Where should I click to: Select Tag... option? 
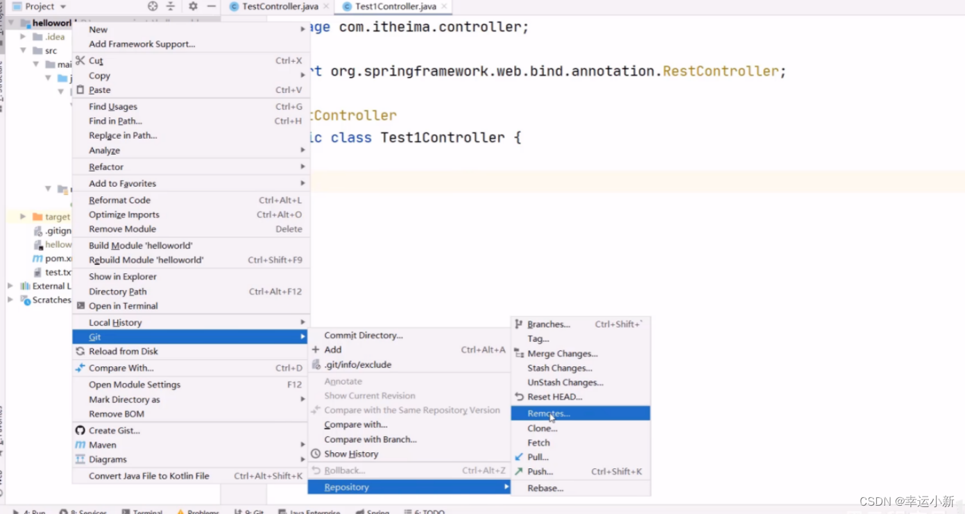tap(580, 339)
